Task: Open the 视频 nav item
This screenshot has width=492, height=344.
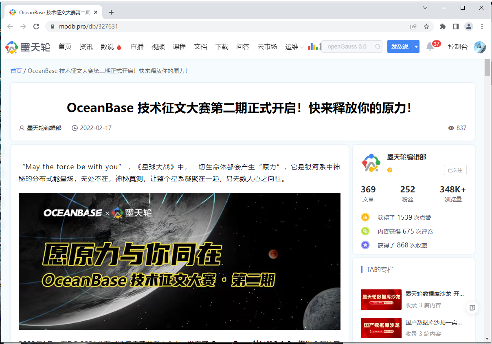Action: (158, 47)
